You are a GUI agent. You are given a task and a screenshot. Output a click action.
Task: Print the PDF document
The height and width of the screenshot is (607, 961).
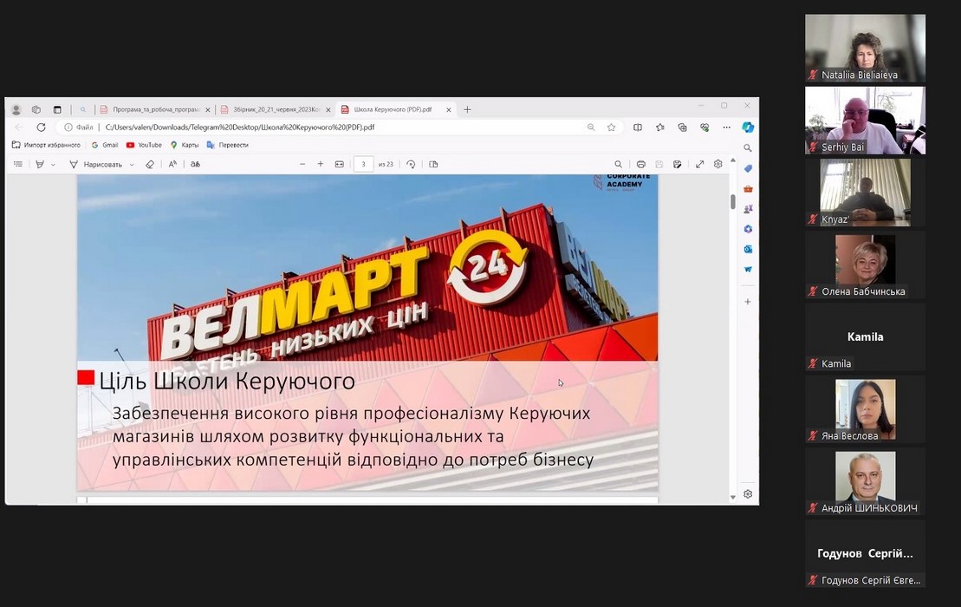(640, 164)
